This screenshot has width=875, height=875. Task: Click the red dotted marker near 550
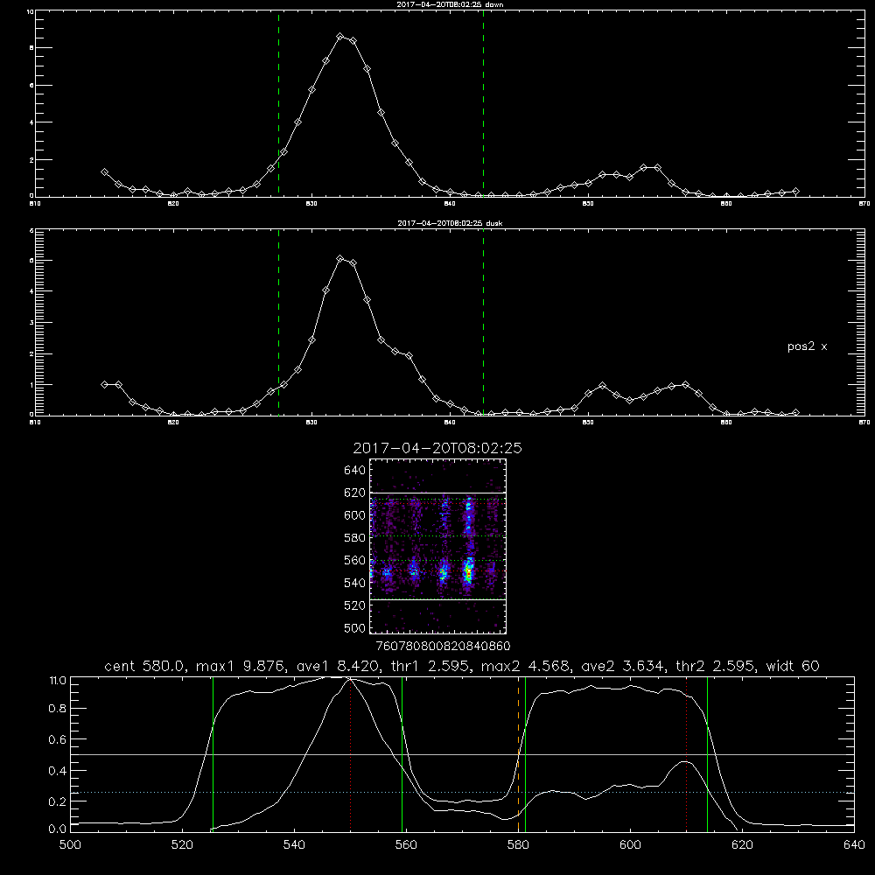point(351,754)
